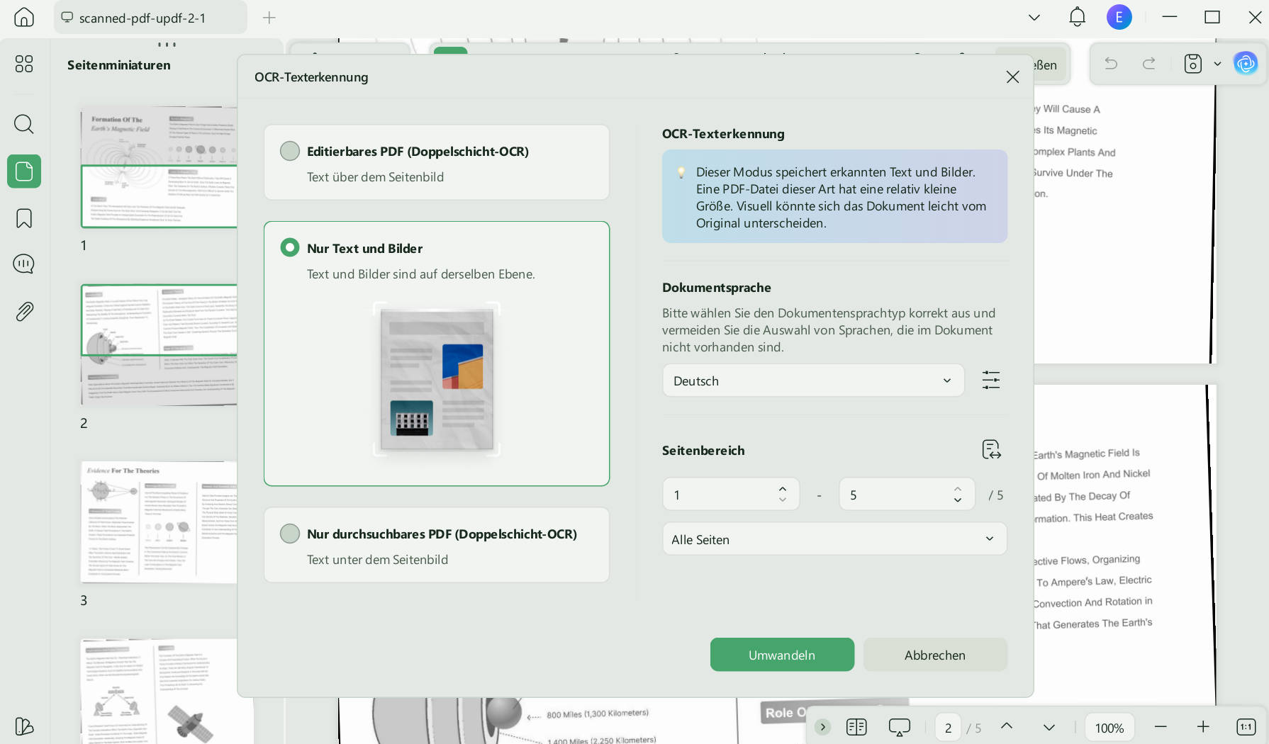The height and width of the screenshot is (744, 1269).
Task: Select Editierbares PDF (Doppelschicht-OCR) option
Action: click(x=437, y=162)
